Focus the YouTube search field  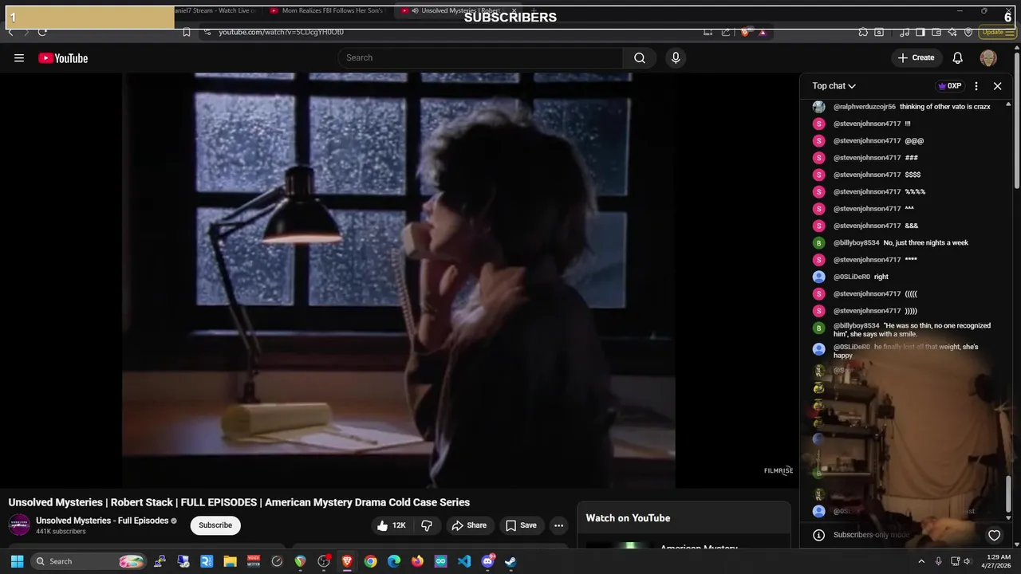(481, 57)
